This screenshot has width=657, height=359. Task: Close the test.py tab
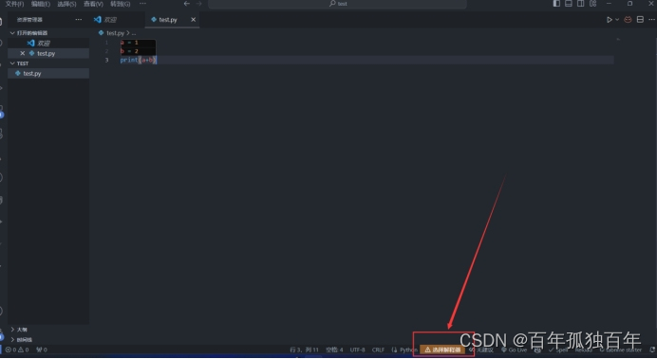point(193,20)
